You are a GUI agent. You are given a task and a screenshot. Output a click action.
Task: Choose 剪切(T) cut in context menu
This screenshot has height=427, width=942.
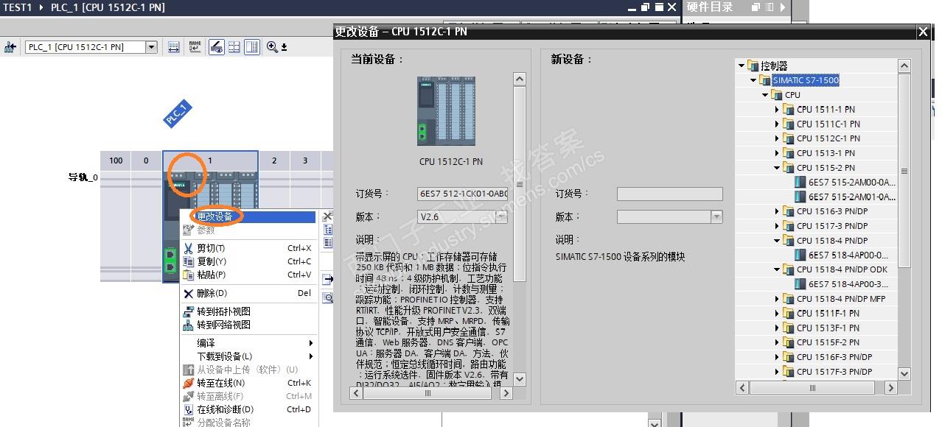click(x=249, y=248)
